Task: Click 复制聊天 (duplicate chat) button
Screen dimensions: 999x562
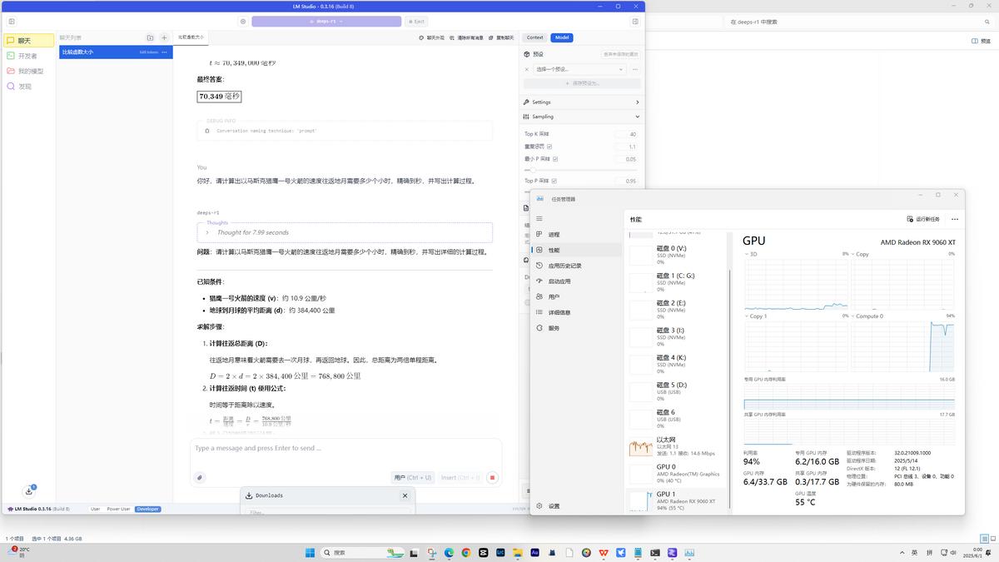Action: pos(501,37)
